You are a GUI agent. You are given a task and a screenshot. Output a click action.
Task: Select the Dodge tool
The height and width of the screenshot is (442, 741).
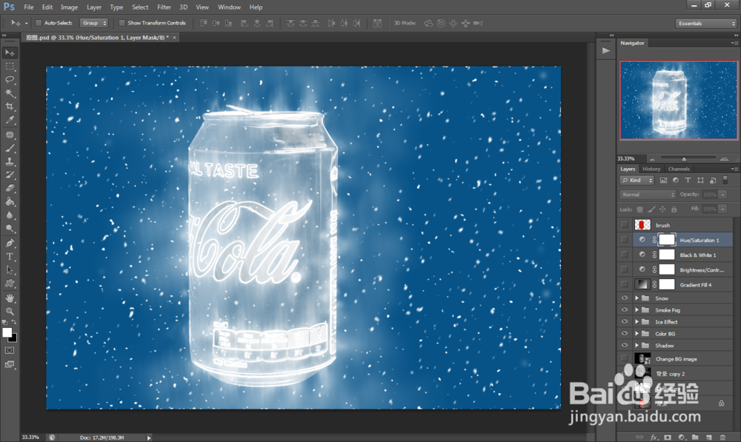coord(10,228)
